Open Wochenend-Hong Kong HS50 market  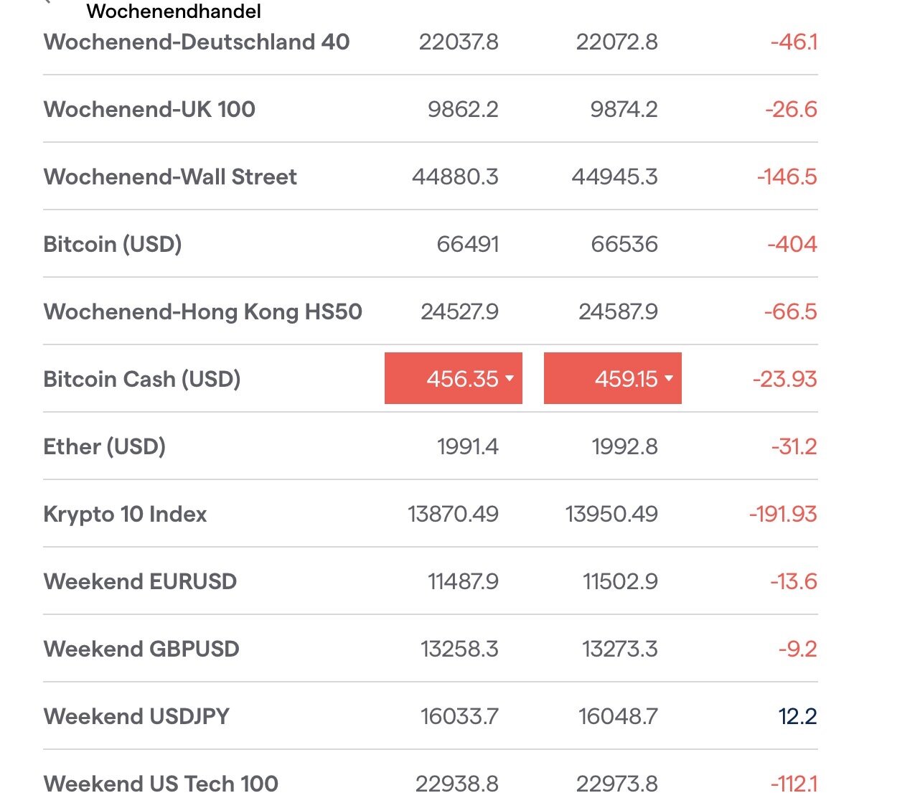(x=202, y=311)
